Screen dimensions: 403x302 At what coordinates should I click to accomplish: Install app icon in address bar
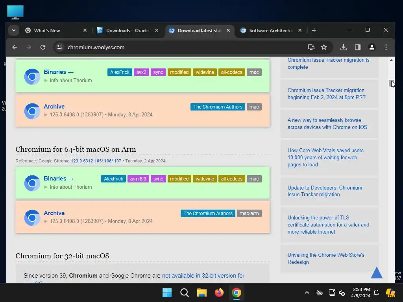coord(311,47)
